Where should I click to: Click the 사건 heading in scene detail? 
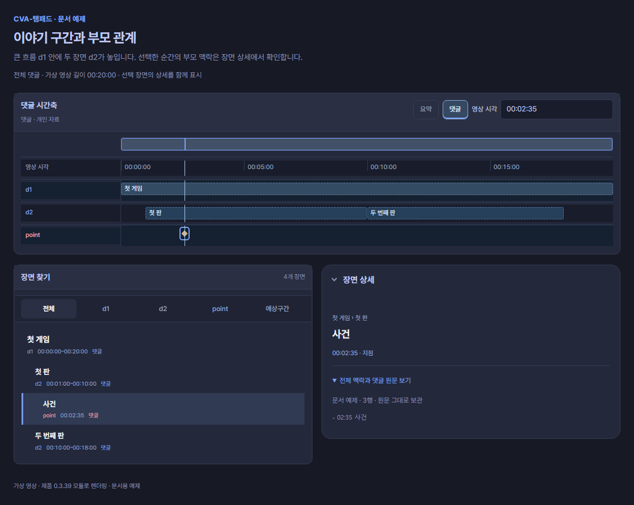coord(341,334)
